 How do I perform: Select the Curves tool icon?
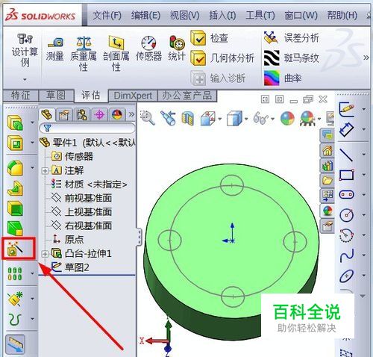[x=15, y=319]
